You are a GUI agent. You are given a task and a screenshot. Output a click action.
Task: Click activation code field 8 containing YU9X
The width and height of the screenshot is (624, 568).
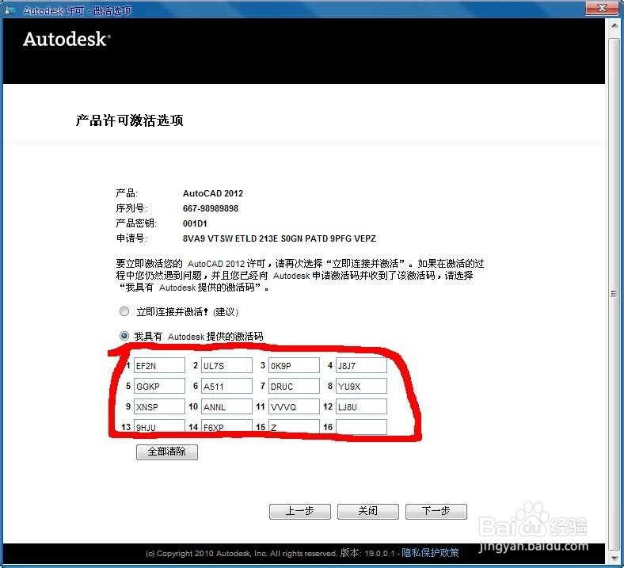click(x=361, y=386)
